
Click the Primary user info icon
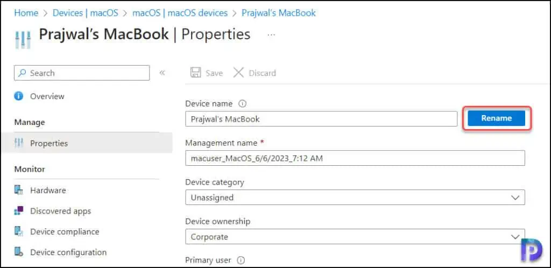pyautogui.click(x=241, y=260)
